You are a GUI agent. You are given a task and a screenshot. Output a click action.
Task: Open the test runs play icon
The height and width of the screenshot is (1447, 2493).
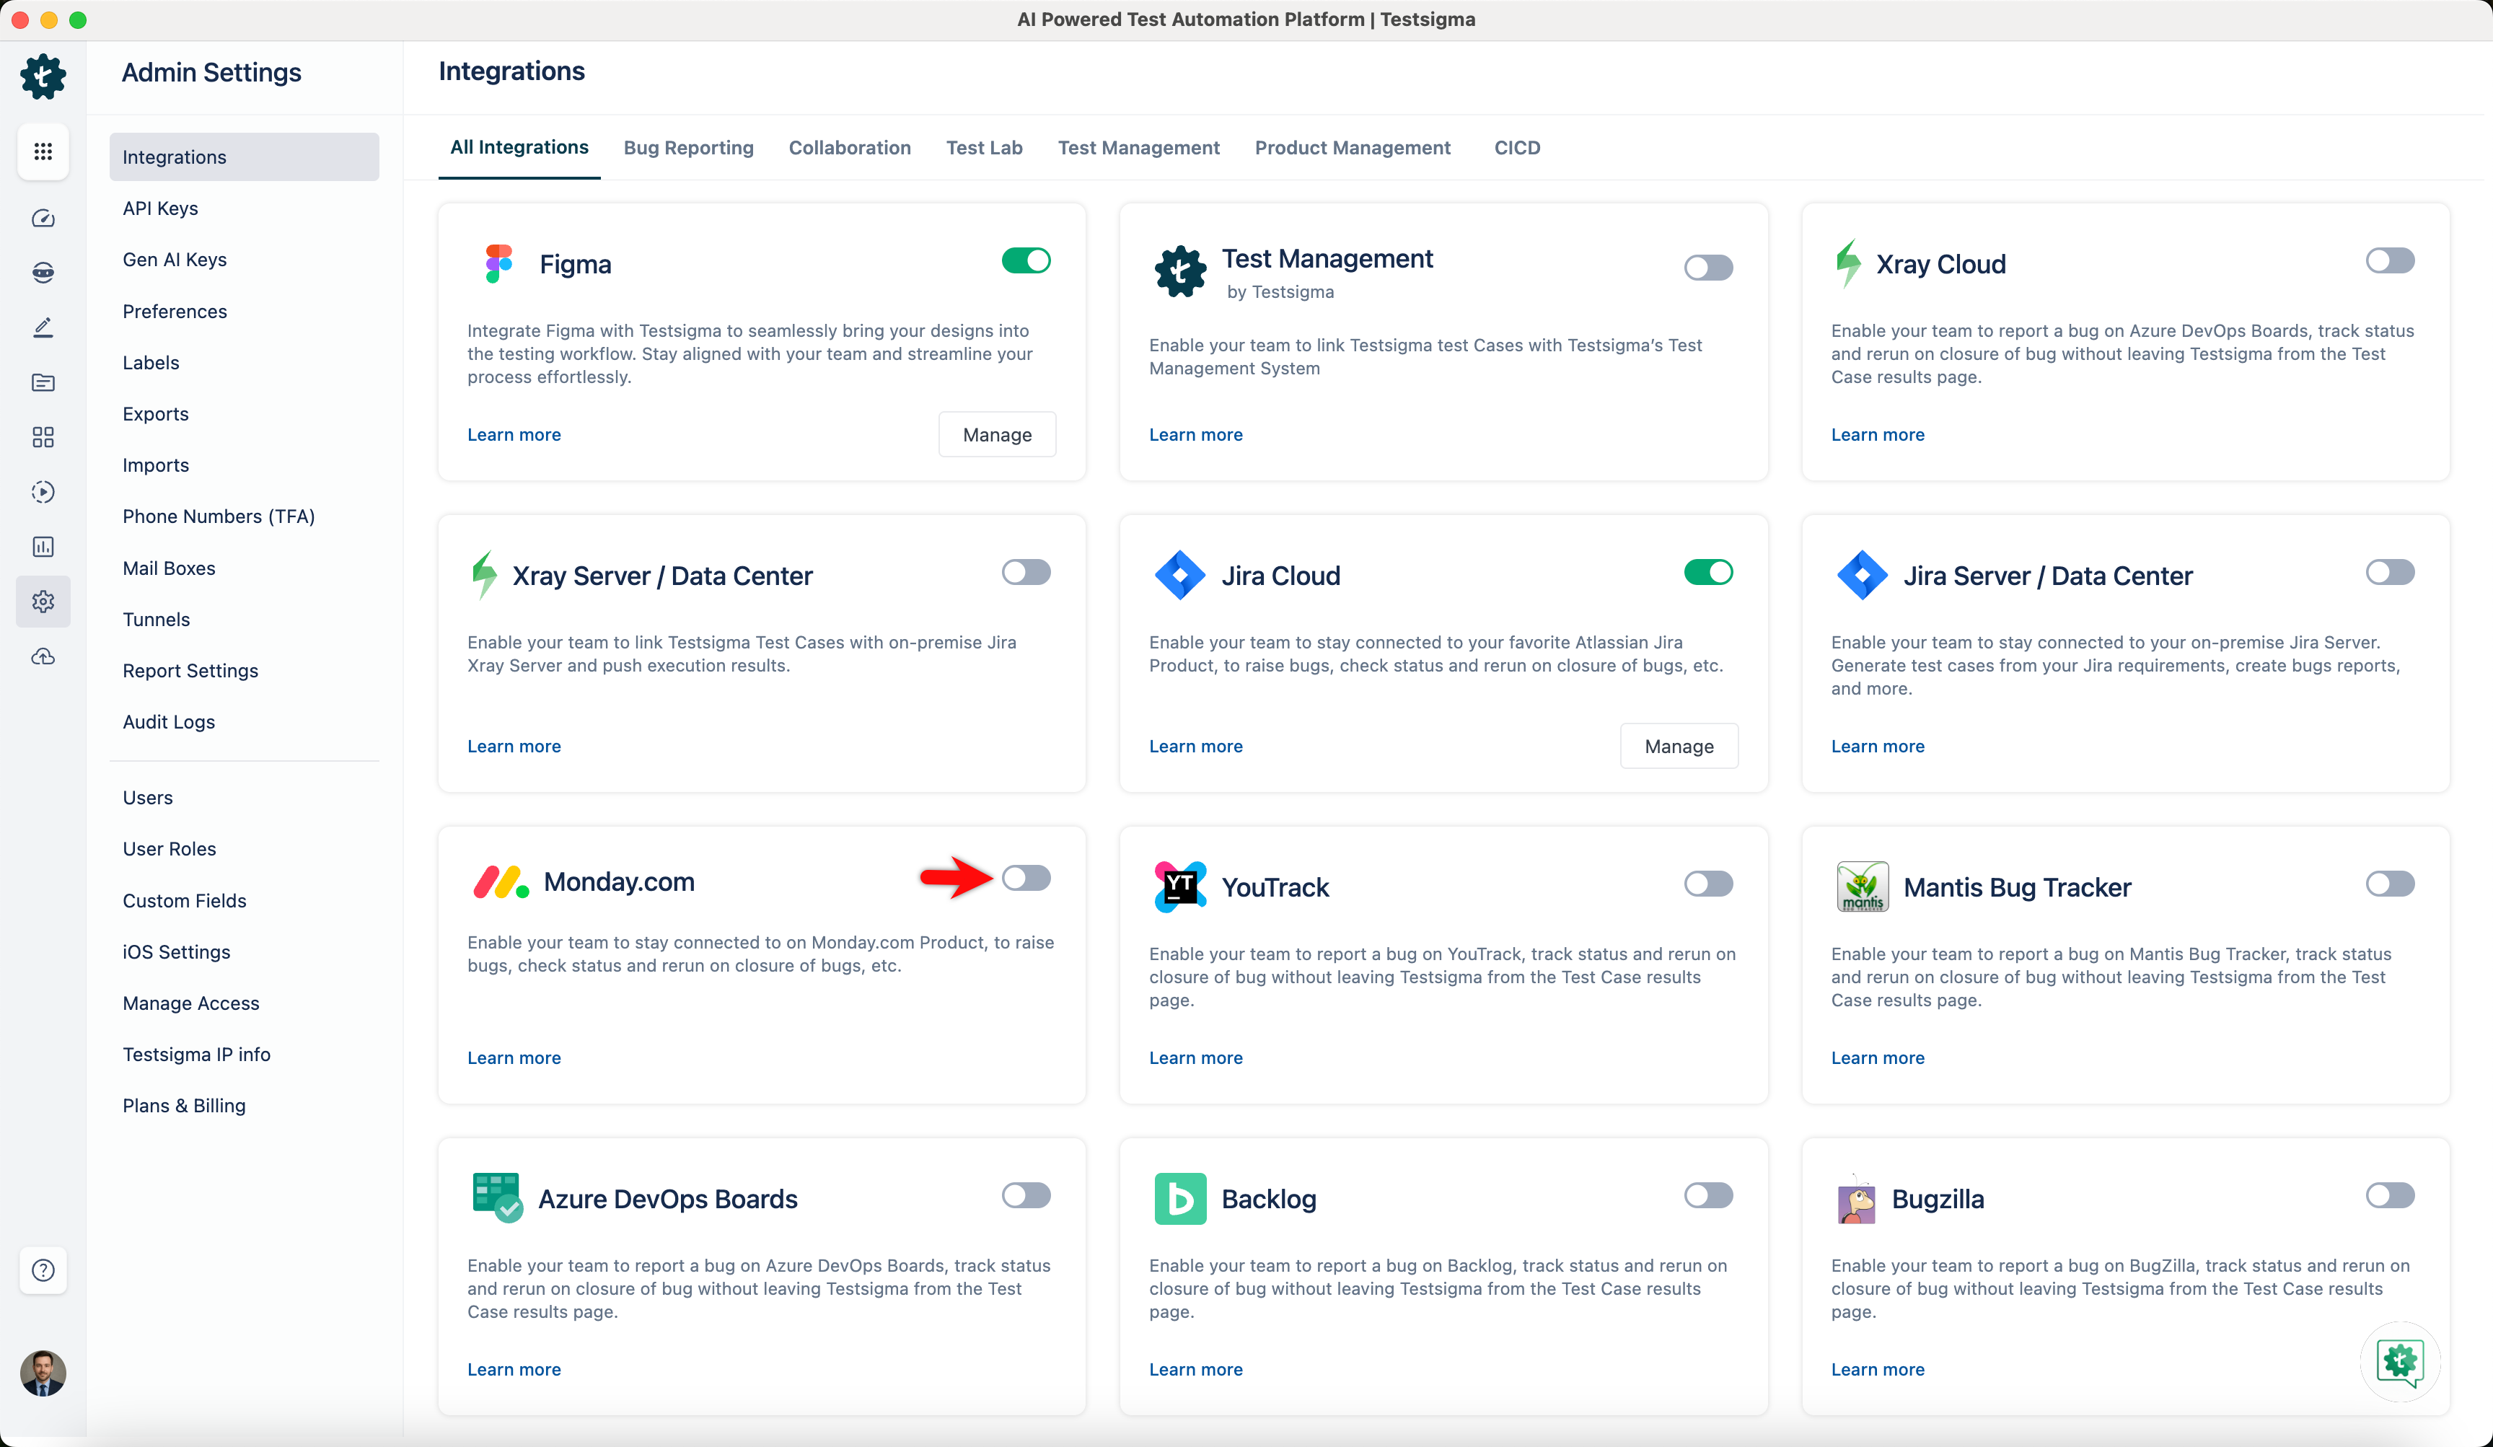click(43, 491)
